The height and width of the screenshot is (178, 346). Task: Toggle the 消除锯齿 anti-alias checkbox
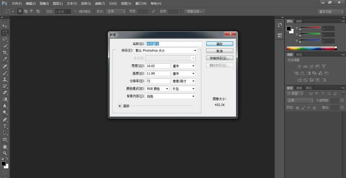click(76, 11)
